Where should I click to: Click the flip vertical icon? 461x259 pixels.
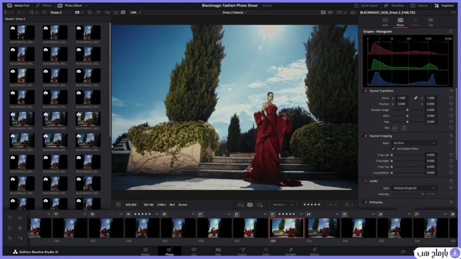(404, 128)
